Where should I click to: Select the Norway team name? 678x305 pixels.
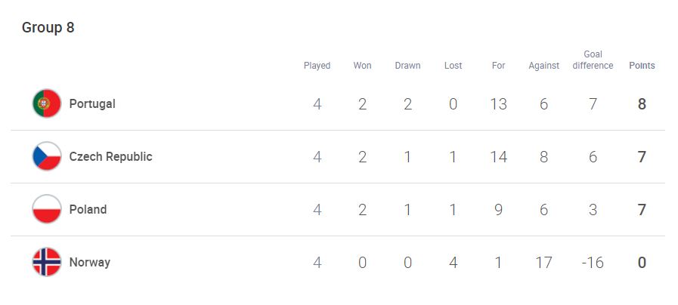click(89, 262)
